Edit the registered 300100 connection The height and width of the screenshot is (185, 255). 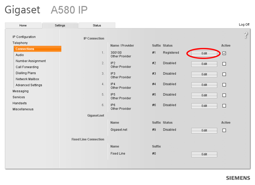pyautogui.click(x=204, y=53)
